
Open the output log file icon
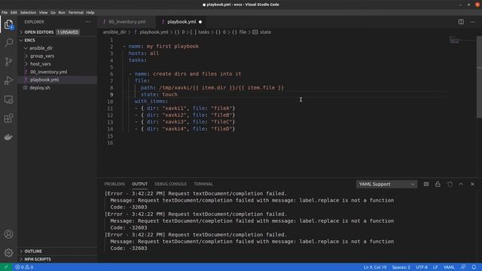450,184
